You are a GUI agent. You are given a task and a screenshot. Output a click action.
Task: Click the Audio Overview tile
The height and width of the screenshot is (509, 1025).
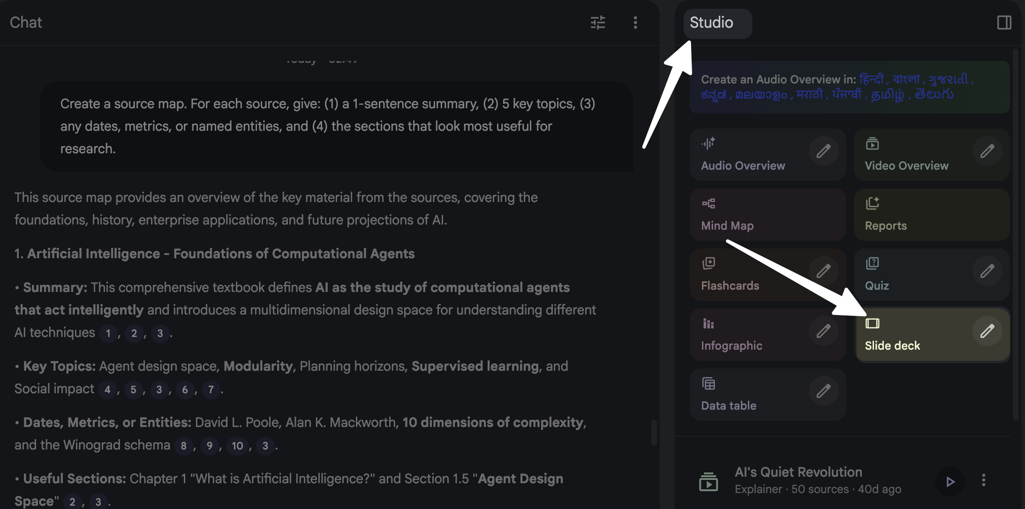point(743,165)
